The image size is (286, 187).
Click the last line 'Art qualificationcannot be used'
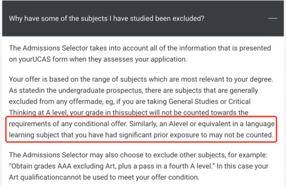pyautogui.click(x=104, y=177)
